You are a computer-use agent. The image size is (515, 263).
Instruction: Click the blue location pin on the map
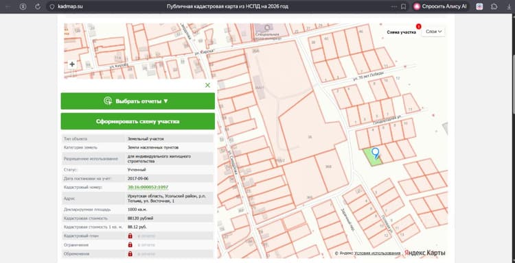click(375, 153)
